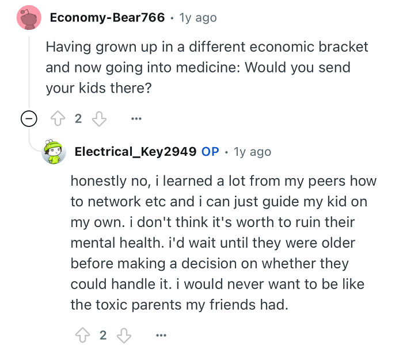Collapse comment via the vertical thread line

[x=29, y=71]
